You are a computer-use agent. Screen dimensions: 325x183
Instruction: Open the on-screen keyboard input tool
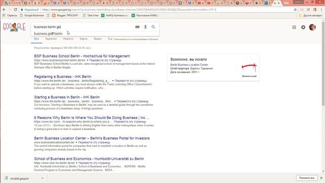[138, 27]
